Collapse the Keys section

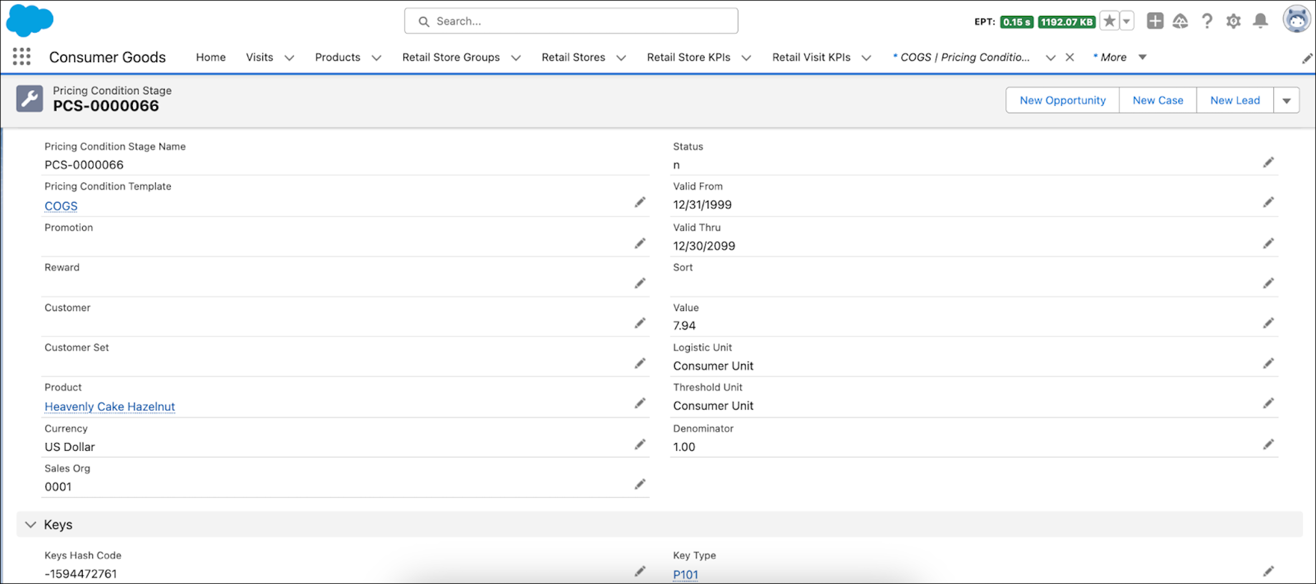click(x=30, y=524)
